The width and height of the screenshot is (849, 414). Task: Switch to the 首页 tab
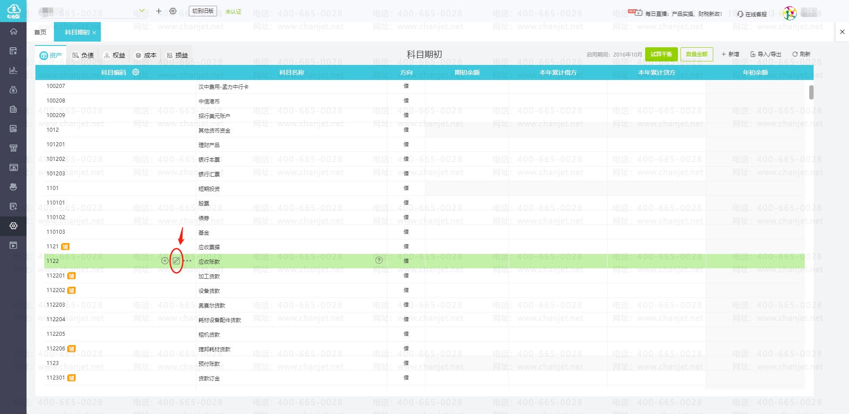coord(40,32)
